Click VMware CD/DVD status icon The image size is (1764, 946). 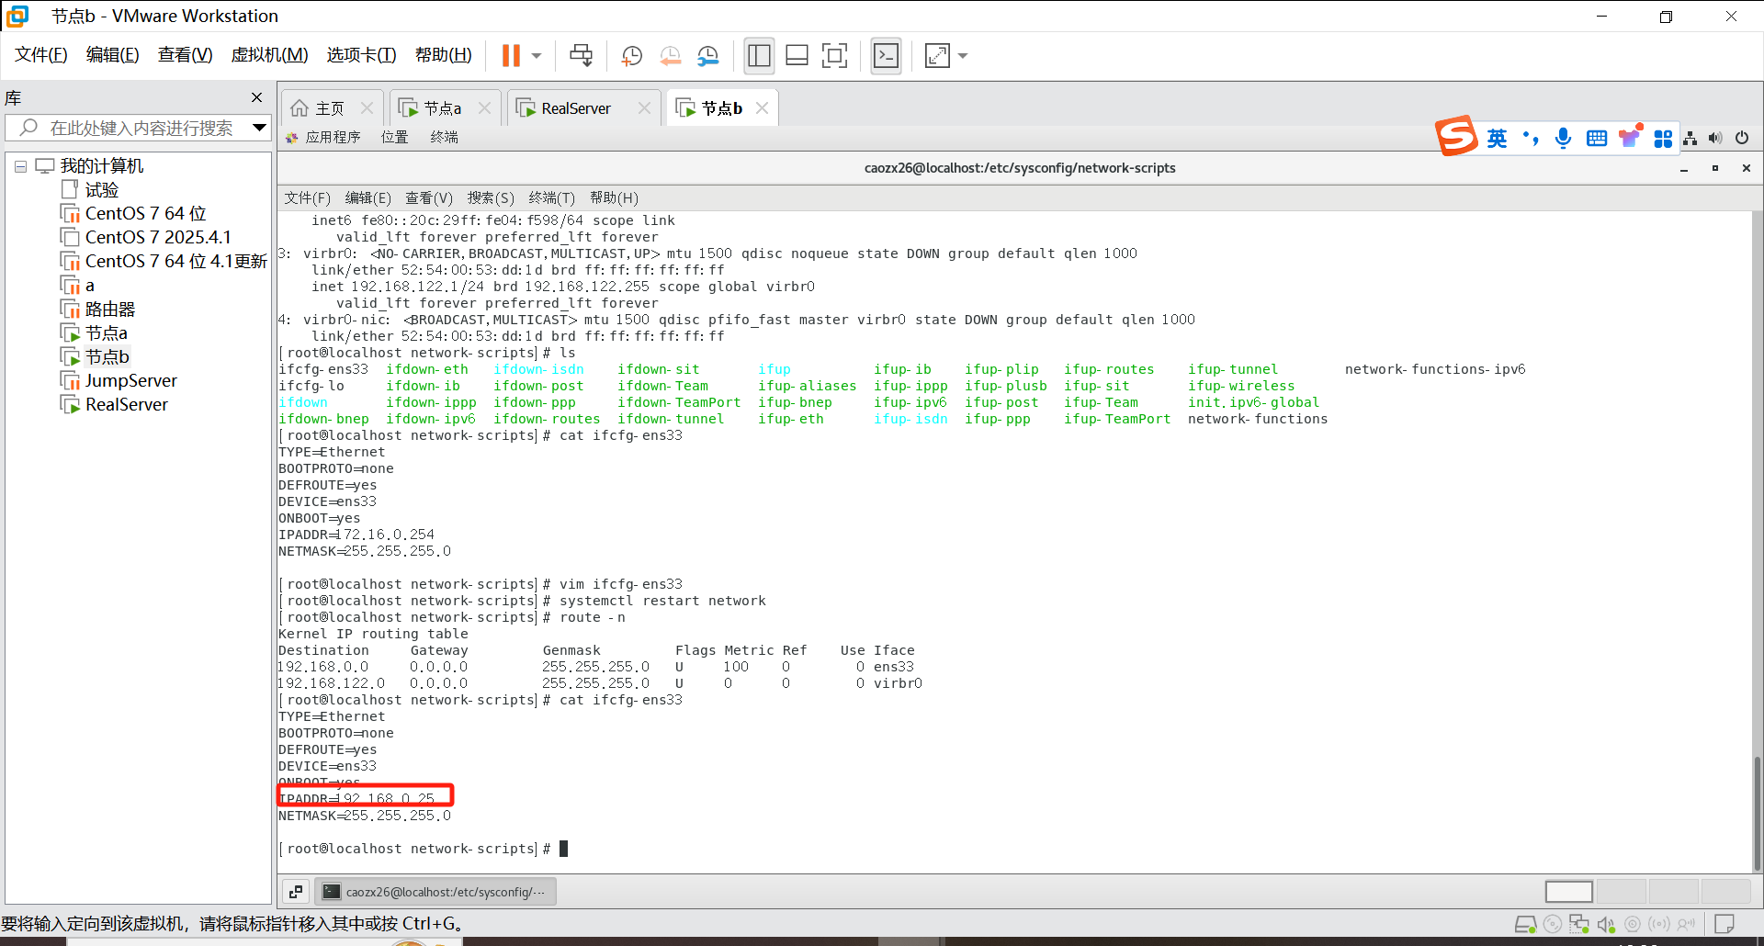click(x=1553, y=924)
